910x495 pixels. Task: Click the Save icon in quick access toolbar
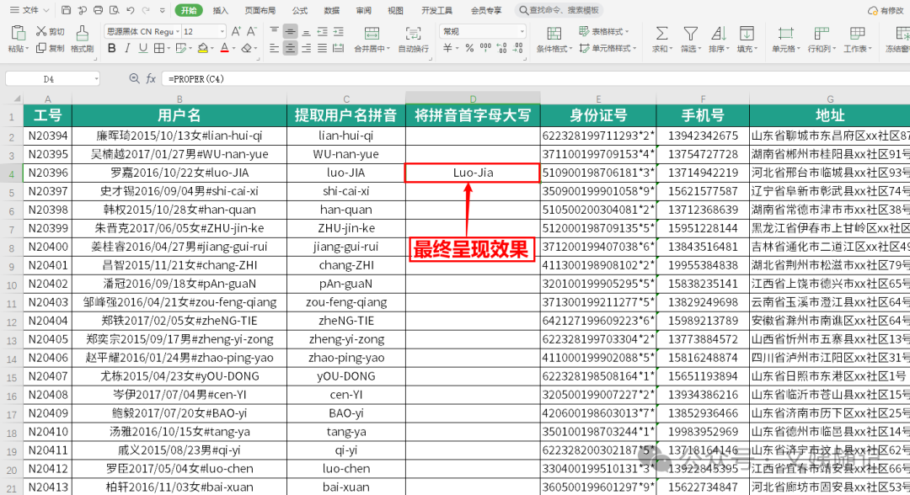[67, 10]
